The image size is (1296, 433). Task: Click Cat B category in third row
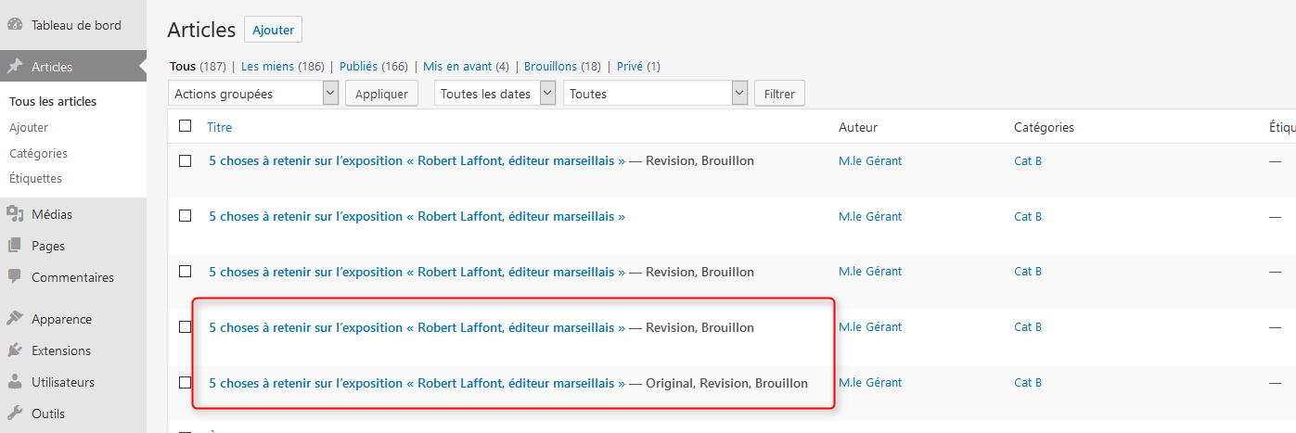(1028, 272)
